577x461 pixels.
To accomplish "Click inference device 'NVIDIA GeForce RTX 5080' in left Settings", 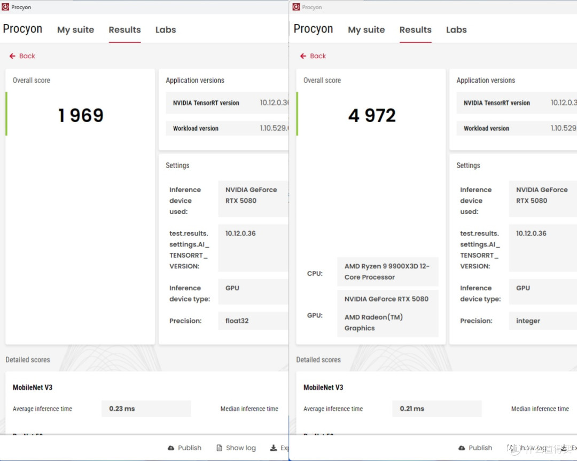I will coord(251,195).
